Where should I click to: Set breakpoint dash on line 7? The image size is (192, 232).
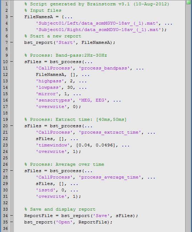click(x=11, y=42)
